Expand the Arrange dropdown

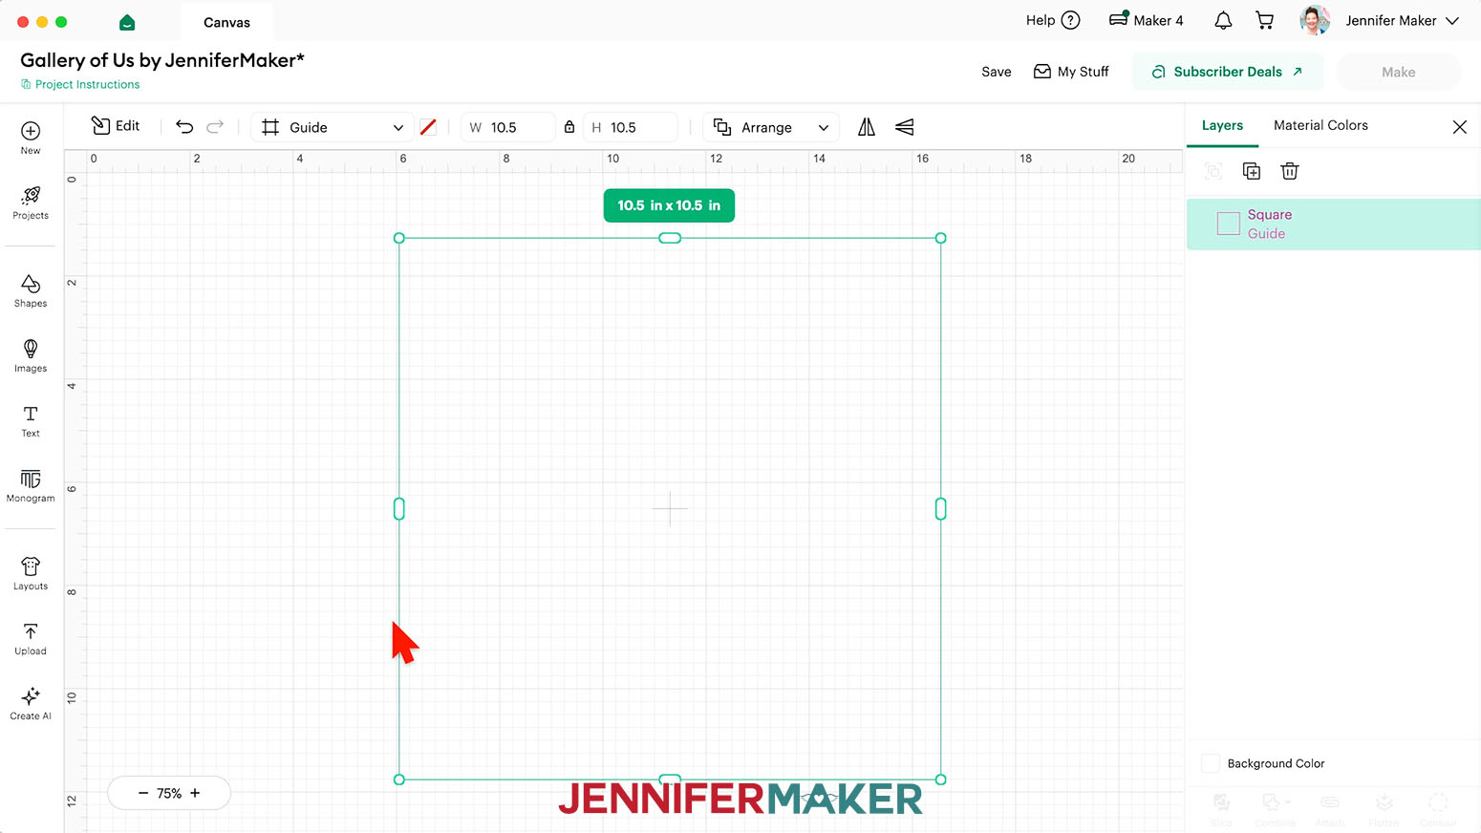tap(771, 127)
